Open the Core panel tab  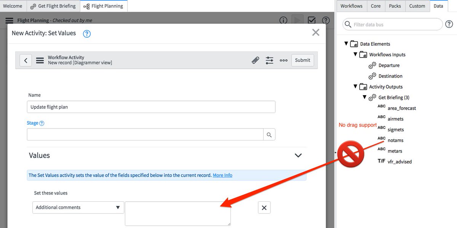[376, 6]
